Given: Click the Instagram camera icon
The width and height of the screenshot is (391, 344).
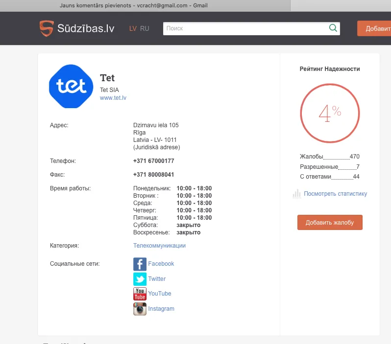Looking at the screenshot, I should tap(140, 309).
